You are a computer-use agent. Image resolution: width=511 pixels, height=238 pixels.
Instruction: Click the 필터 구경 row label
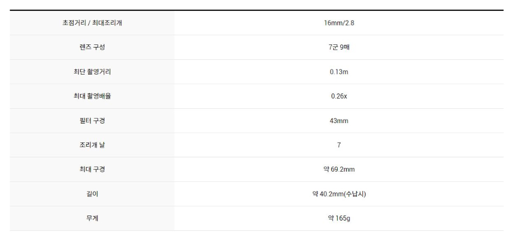click(92, 121)
